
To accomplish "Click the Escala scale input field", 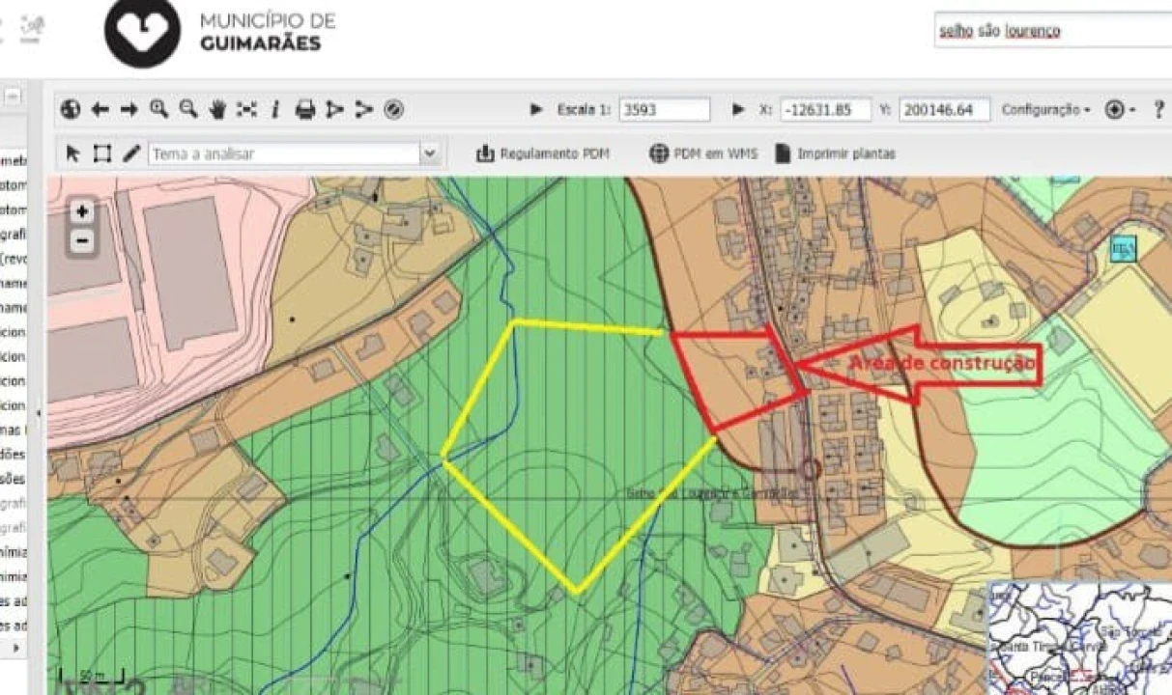I will tap(664, 109).
